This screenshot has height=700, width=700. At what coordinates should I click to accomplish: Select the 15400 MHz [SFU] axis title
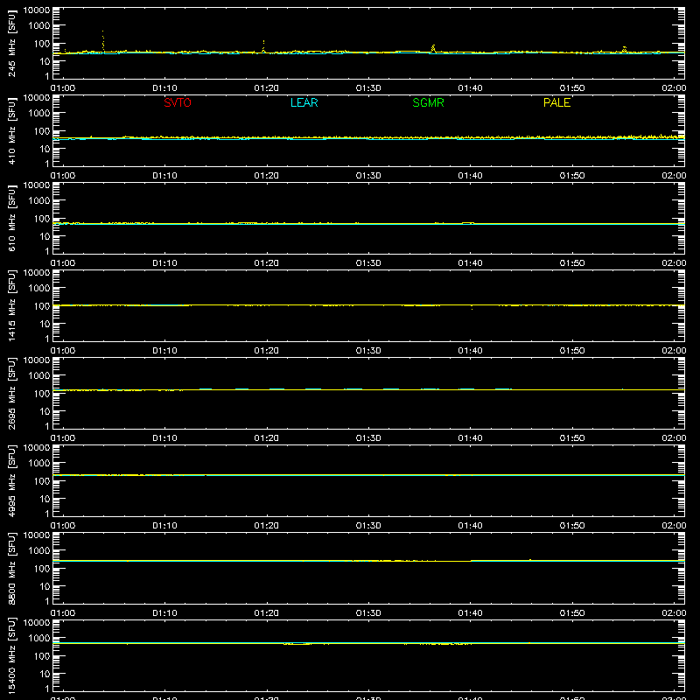pos(11,655)
